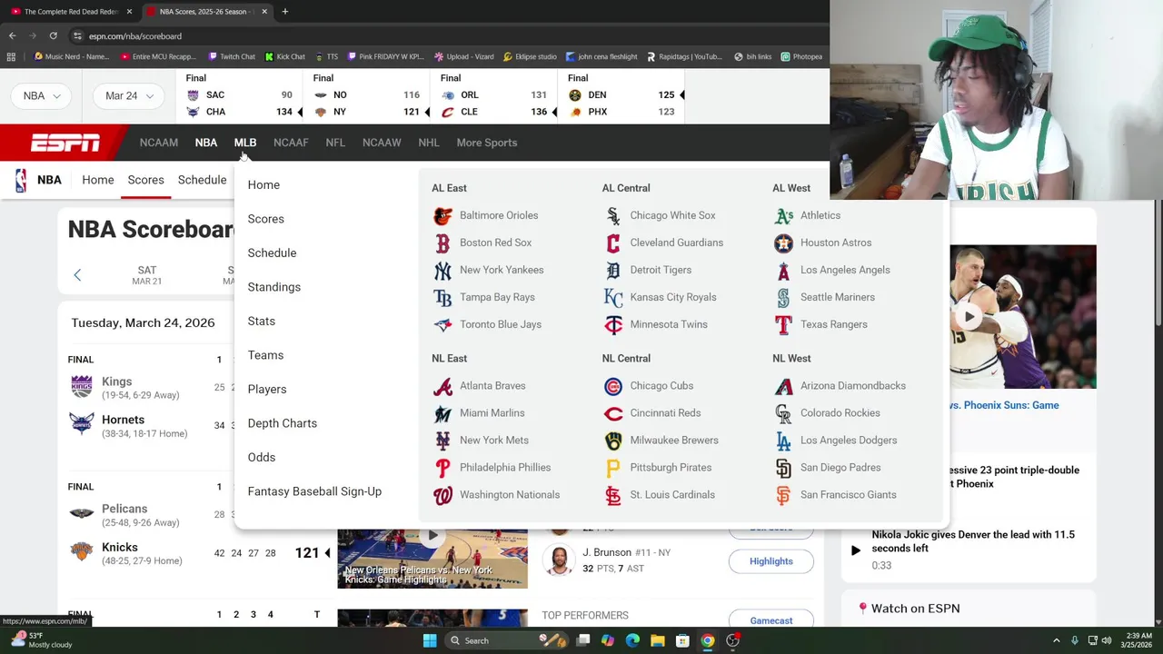Image resolution: width=1163 pixels, height=654 pixels.
Task: Open the More Sports menu
Action: tap(486, 143)
